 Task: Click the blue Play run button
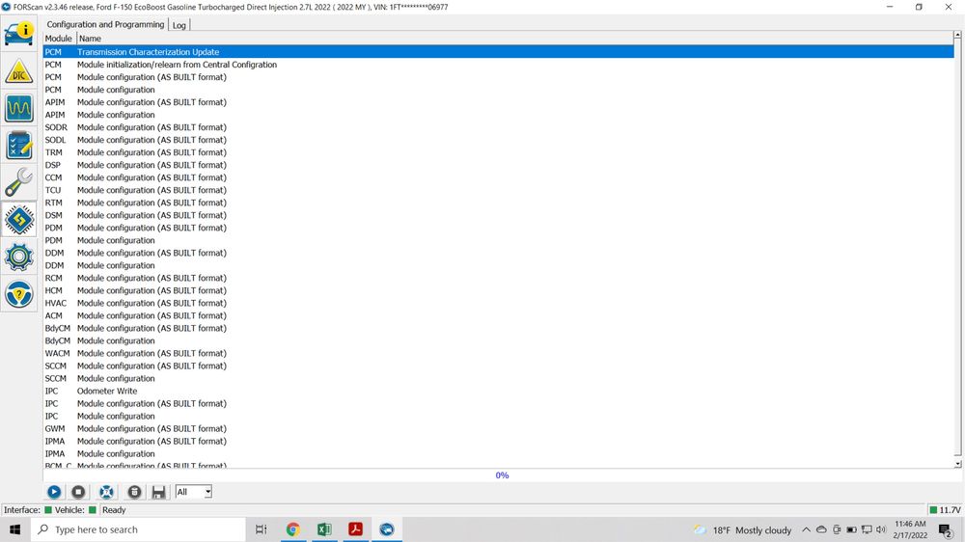pyautogui.click(x=54, y=492)
